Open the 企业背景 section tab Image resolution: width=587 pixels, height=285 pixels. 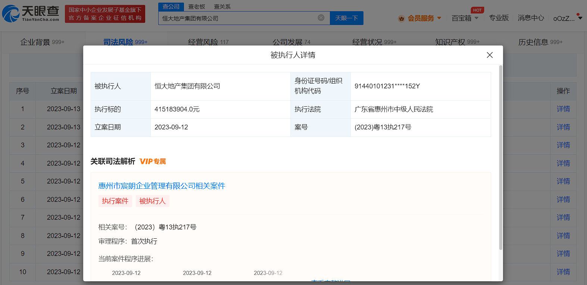click(x=42, y=42)
